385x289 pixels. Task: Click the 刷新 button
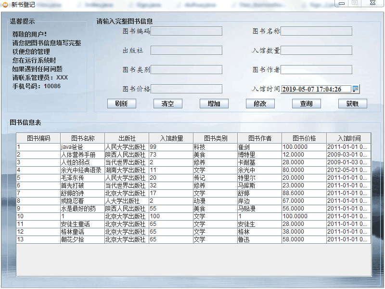(122, 104)
